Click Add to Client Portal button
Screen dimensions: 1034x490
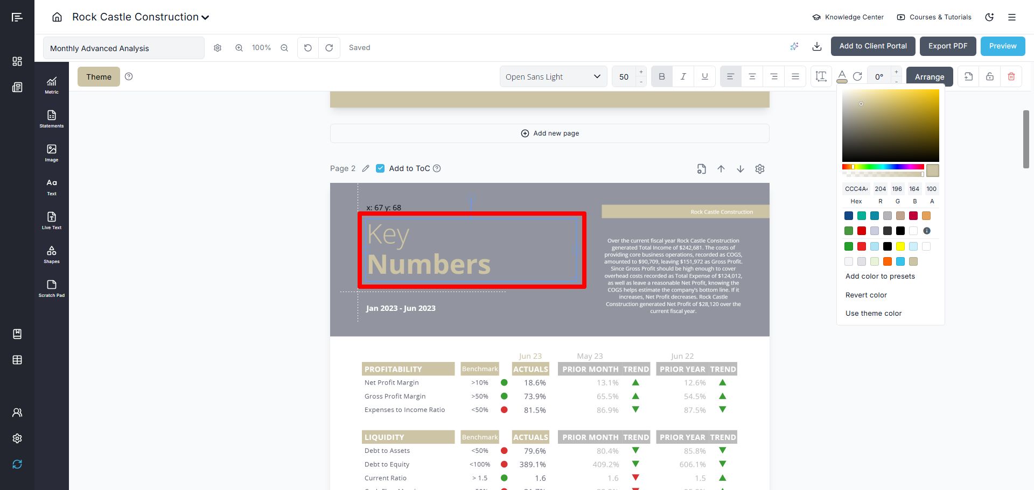873,46
